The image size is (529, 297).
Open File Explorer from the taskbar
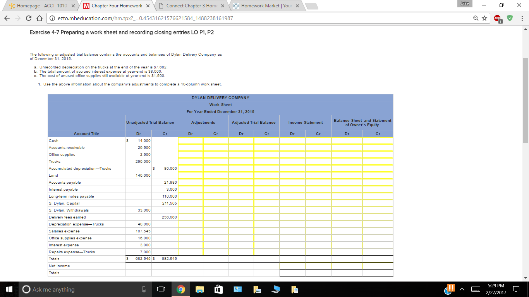[199, 290]
